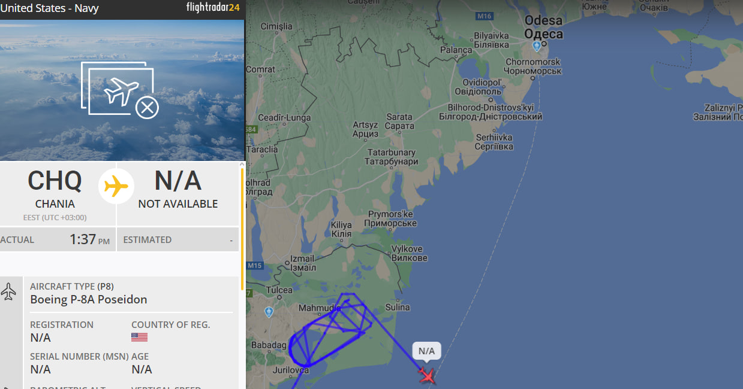Click the M15 road badge on map
This screenshot has height=389, width=743.
[x=255, y=266]
